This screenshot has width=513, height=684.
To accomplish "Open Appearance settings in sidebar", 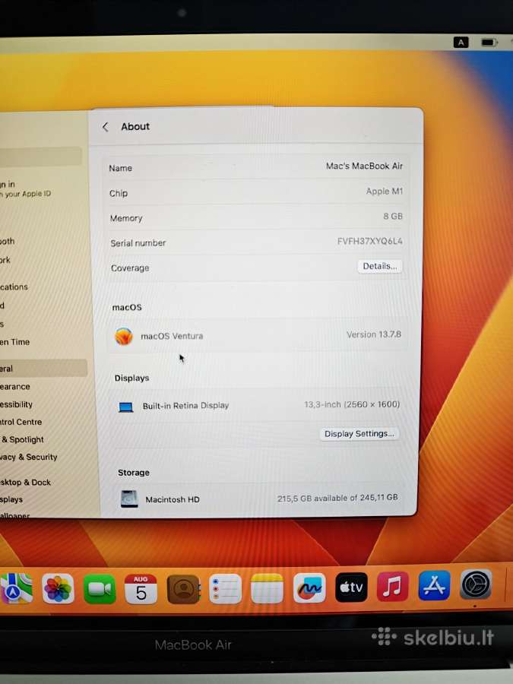I will click(x=15, y=387).
